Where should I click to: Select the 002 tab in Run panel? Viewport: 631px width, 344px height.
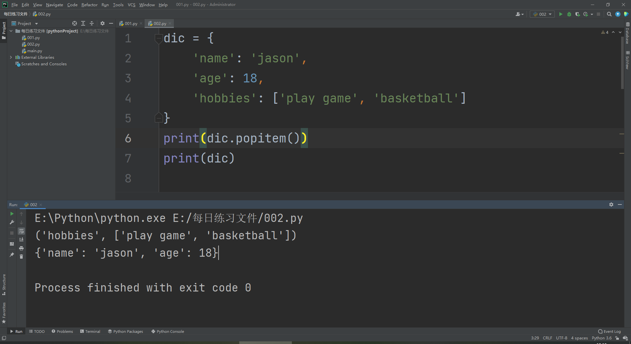[x=34, y=204]
